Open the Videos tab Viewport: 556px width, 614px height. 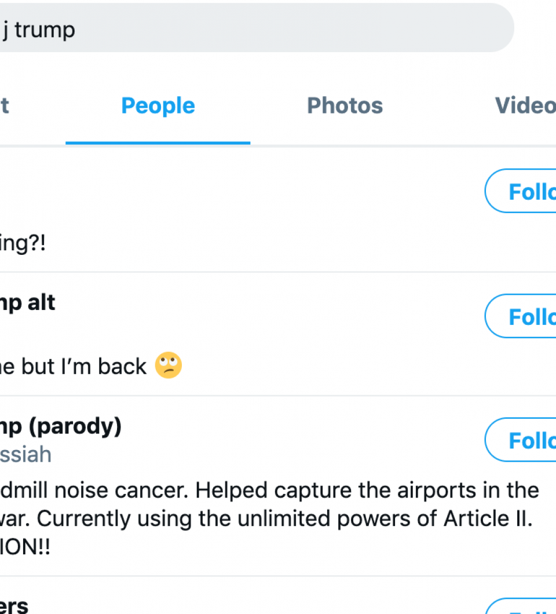tap(525, 106)
